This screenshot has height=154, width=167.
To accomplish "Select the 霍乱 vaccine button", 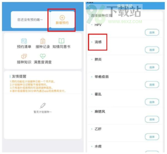I will pyautogui.click(x=152, y=102).
